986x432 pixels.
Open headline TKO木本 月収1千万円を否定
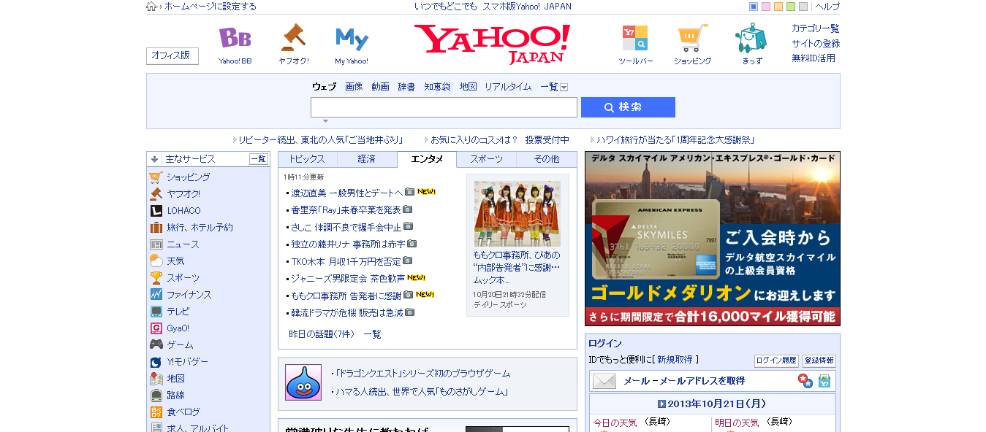pos(346,261)
